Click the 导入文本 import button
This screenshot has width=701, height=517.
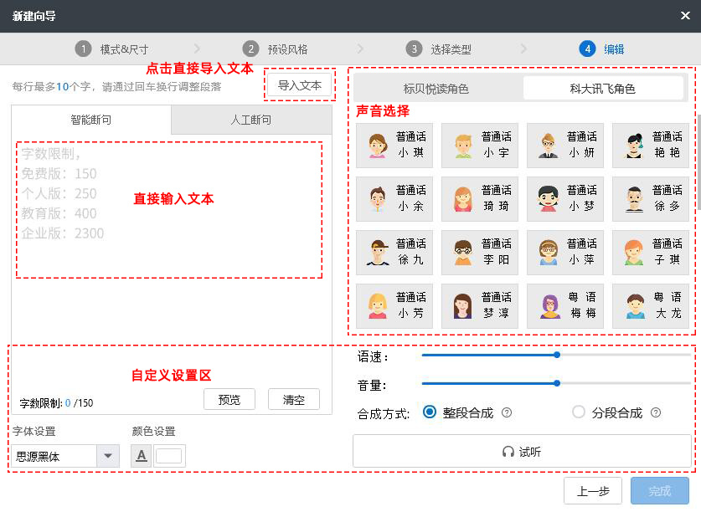click(299, 86)
